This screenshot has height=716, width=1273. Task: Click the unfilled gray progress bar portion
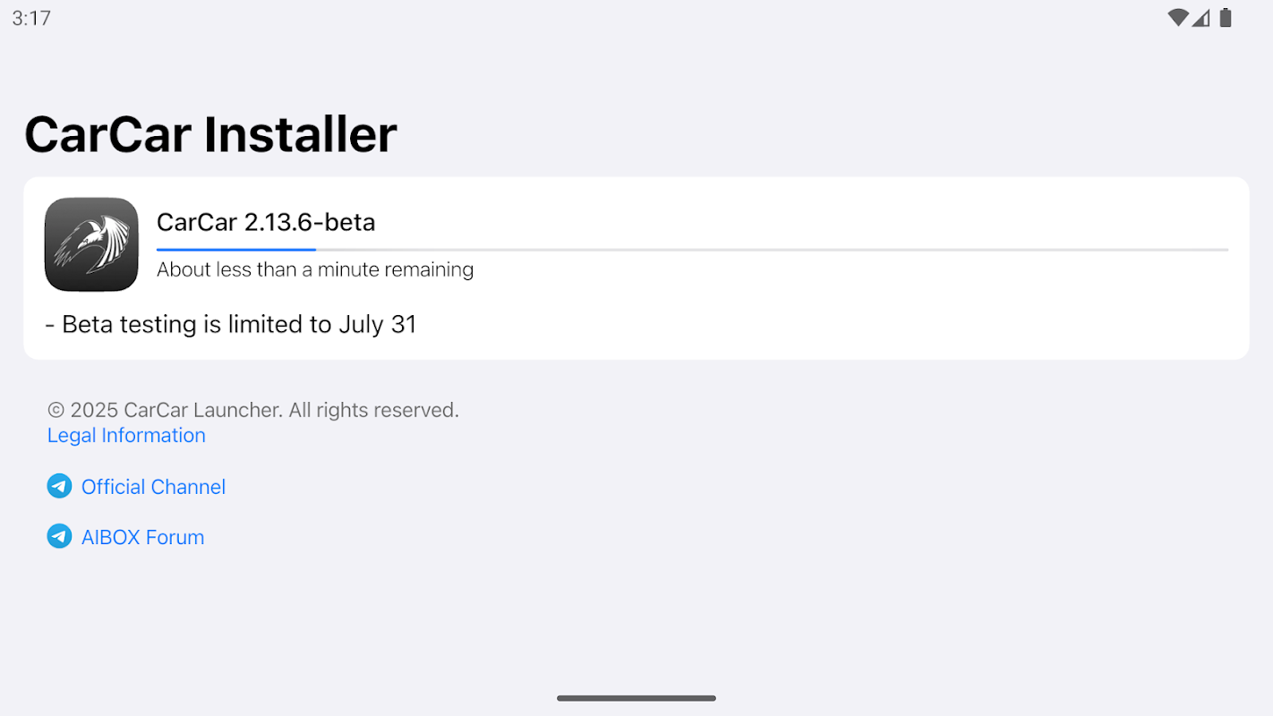point(770,249)
